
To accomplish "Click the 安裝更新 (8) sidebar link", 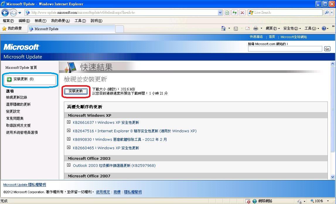I will click(x=23, y=79).
